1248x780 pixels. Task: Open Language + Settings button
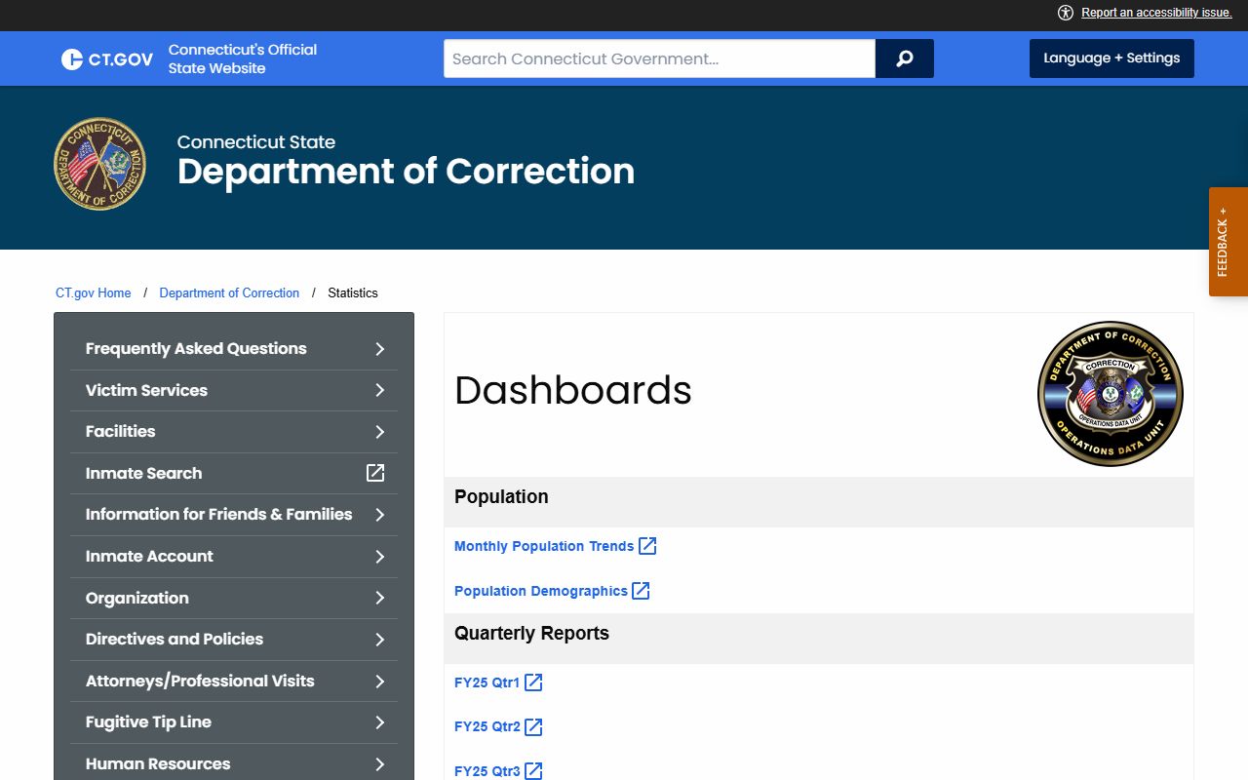(x=1111, y=58)
